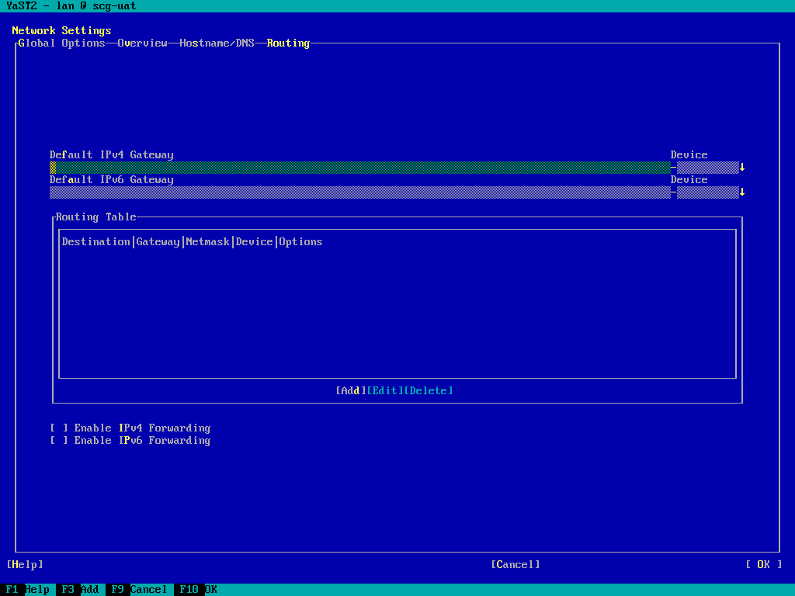
Task: Open the IPv4 gateway Device dropdown
Action: [x=711, y=168]
